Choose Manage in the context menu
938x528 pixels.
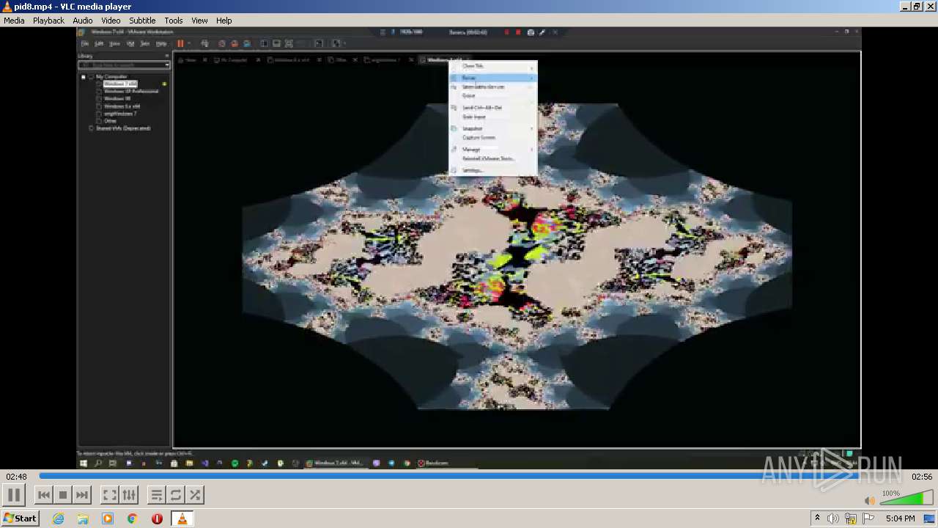click(x=492, y=150)
